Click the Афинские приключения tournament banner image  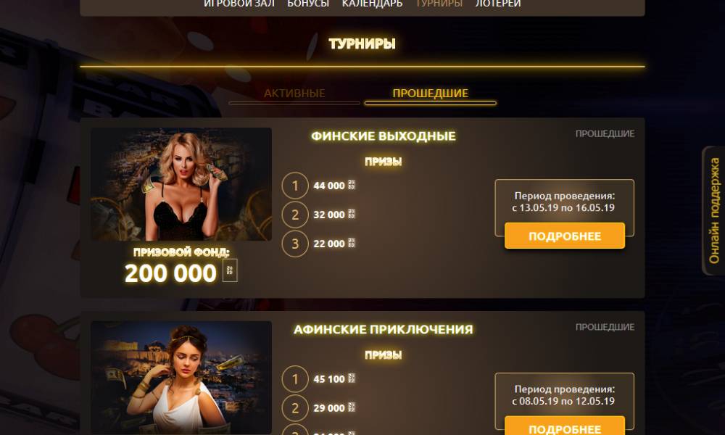[181, 378]
